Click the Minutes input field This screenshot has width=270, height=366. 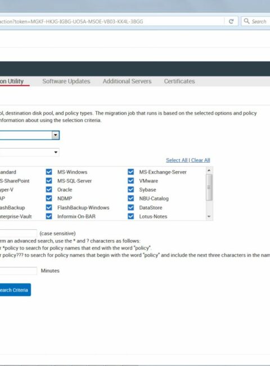coord(18,270)
